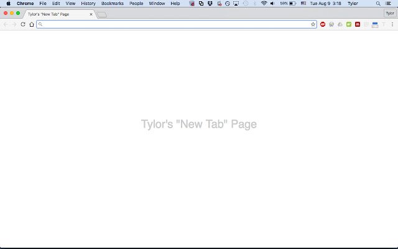Click the browser Forward arrow
Image resolution: width=398 pixels, height=249 pixels.
(14, 24)
